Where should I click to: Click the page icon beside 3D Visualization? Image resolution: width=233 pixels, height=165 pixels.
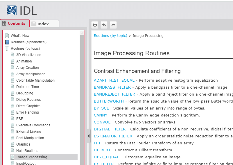(x=12, y=55)
